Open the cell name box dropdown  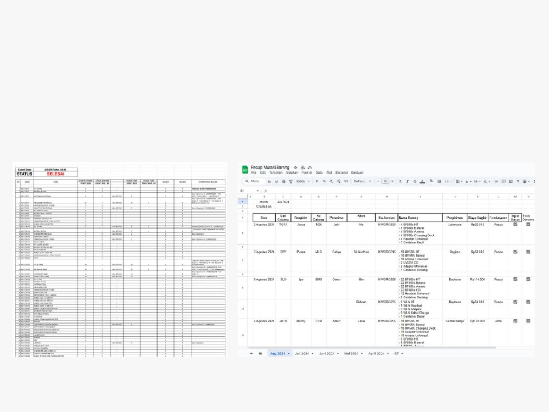point(257,191)
